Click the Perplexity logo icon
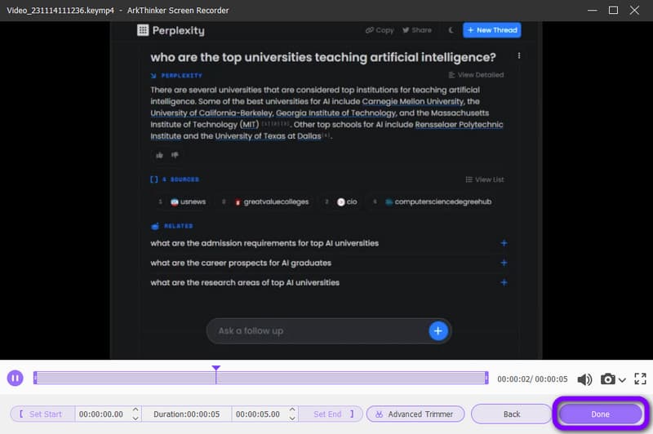Screen dimensions: 653x434 pos(142,30)
